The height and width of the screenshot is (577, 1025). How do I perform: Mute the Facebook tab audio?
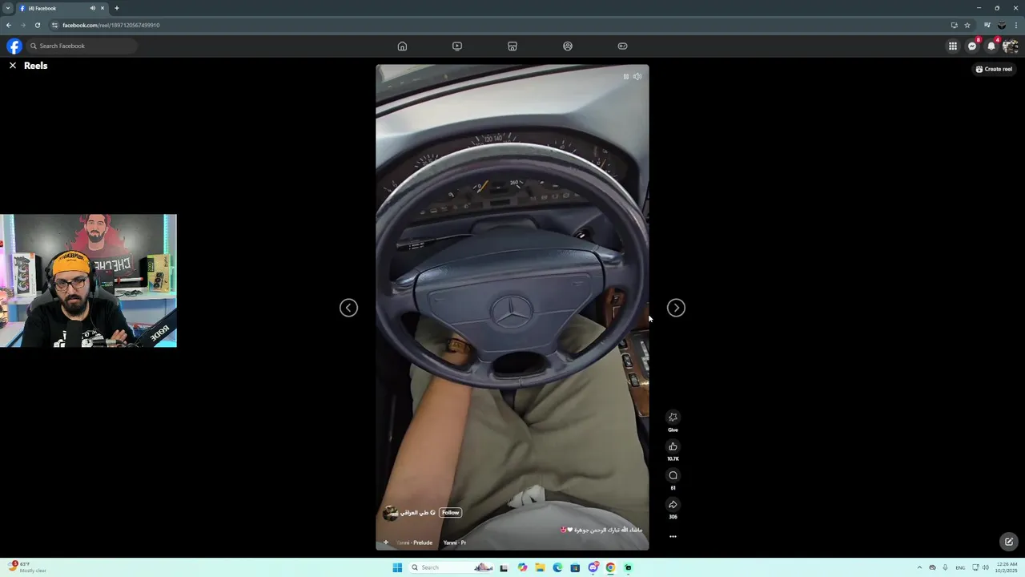coord(92,8)
